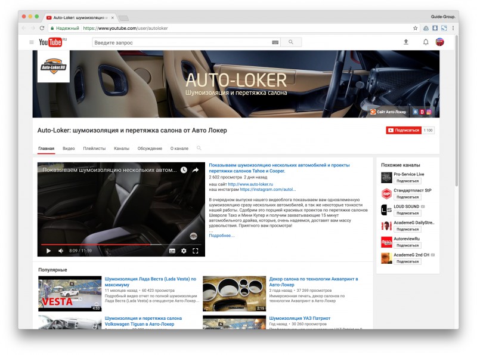Search the channel with magnifier icon
477x355 pixels.
pos(199,149)
